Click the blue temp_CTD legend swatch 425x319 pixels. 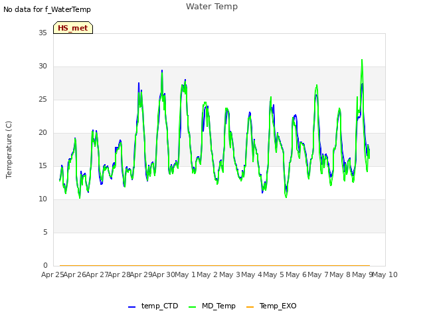(x=131, y=307)
